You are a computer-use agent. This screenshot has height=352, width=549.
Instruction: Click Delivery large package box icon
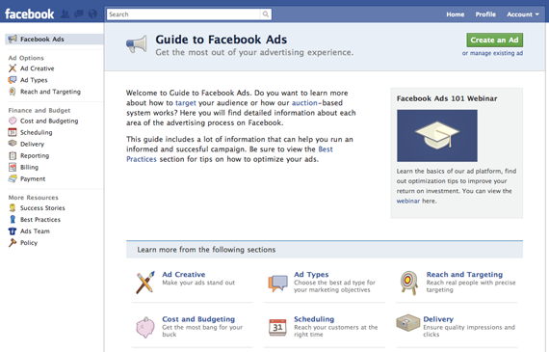408,323
